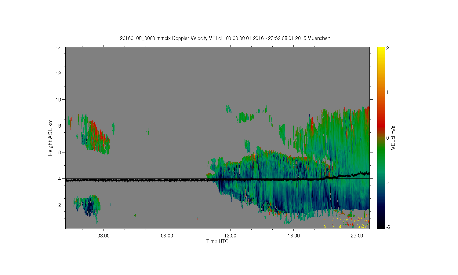The image size is (458, 275).
Task: Click the height tick label '10'
Action: pos(58,100)
